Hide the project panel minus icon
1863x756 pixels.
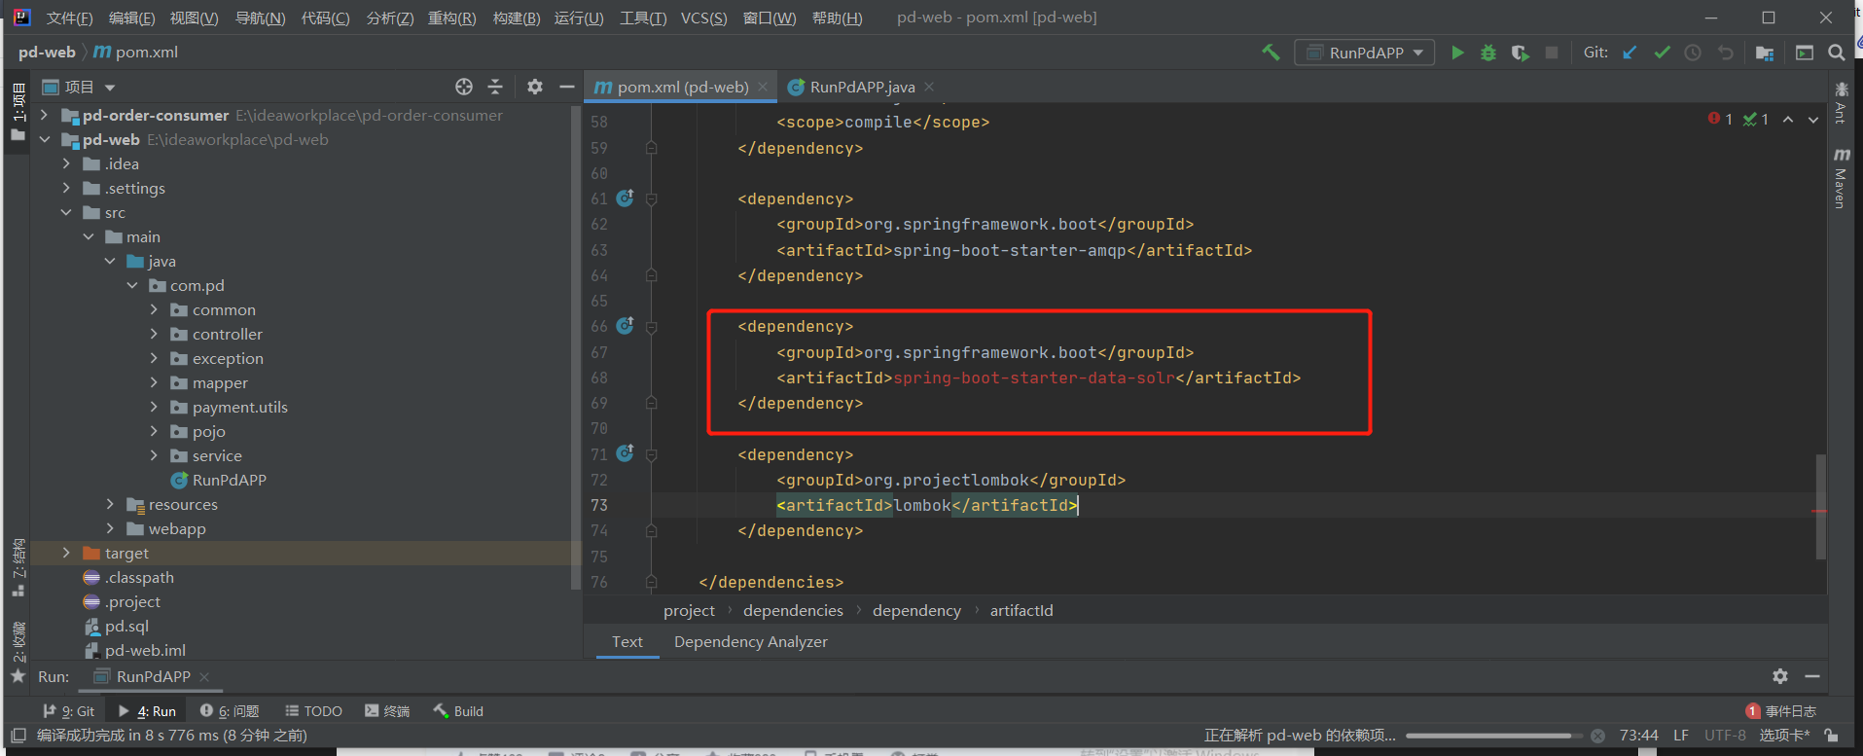[567, 87]
